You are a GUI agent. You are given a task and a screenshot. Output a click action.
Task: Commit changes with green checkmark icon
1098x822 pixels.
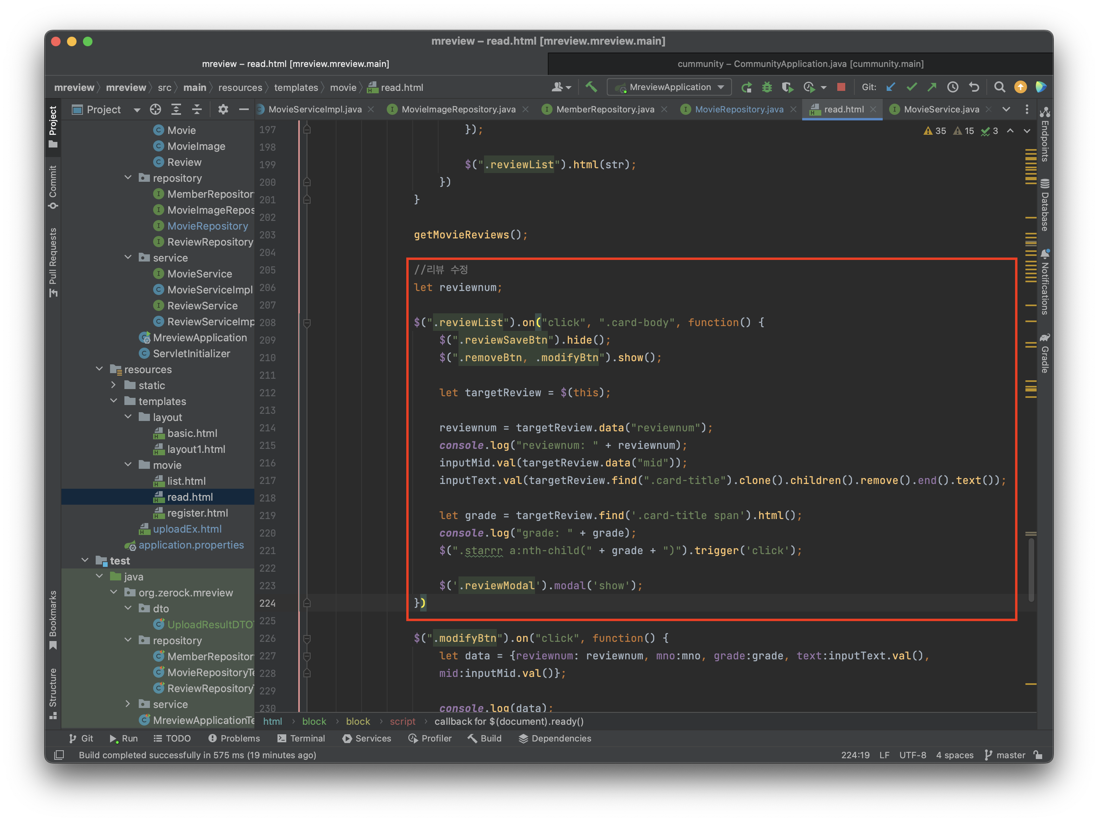click(912, 87)
